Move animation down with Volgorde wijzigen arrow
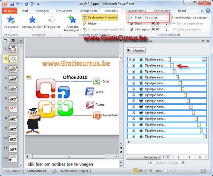213x176 pixels. pyautogui.click(x=183, y=163)
